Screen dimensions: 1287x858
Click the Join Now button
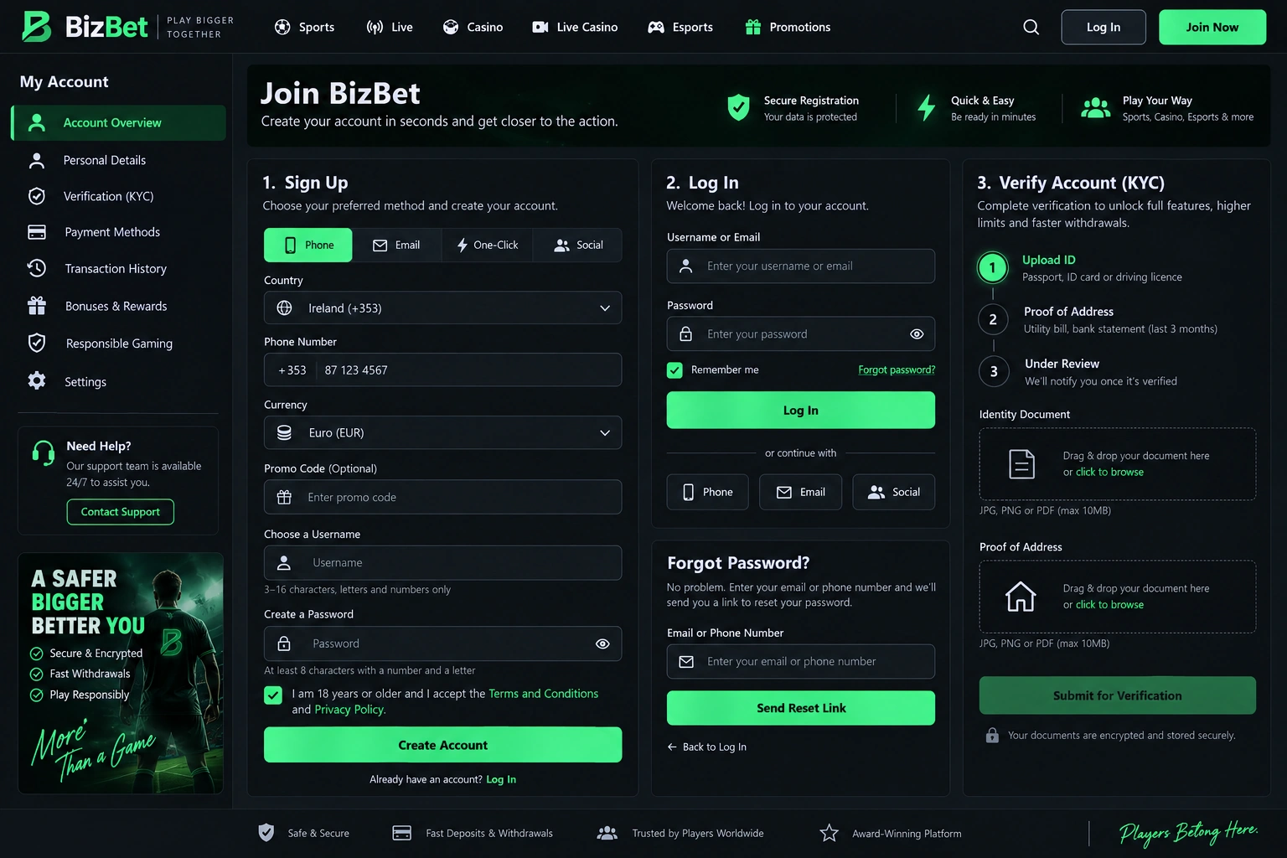pyautogui.click(x=1212, y=28)
